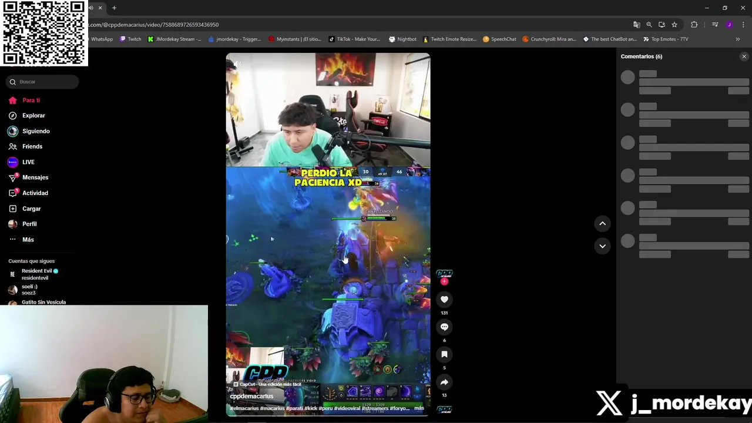
Task: Open the #parati hashtag
Action: click(x=294, y=408)
